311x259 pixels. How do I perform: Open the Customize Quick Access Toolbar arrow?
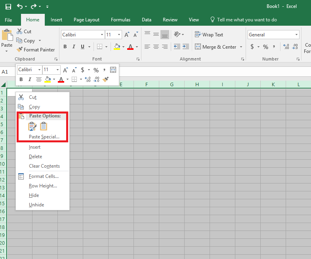47,7
